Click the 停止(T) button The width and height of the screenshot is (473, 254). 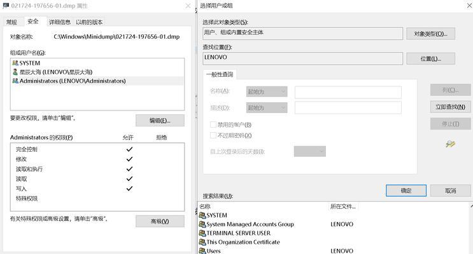click(x=450, y=124)
